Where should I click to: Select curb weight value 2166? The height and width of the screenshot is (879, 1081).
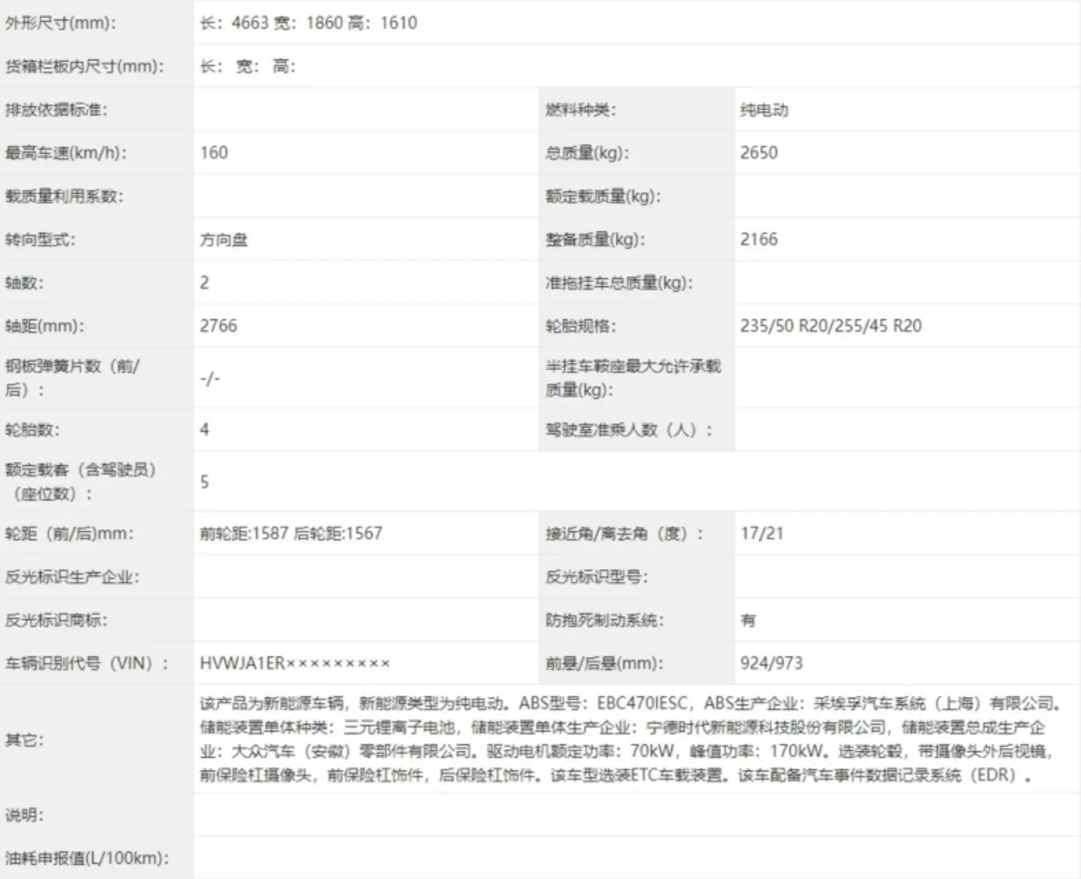(758, 239)
